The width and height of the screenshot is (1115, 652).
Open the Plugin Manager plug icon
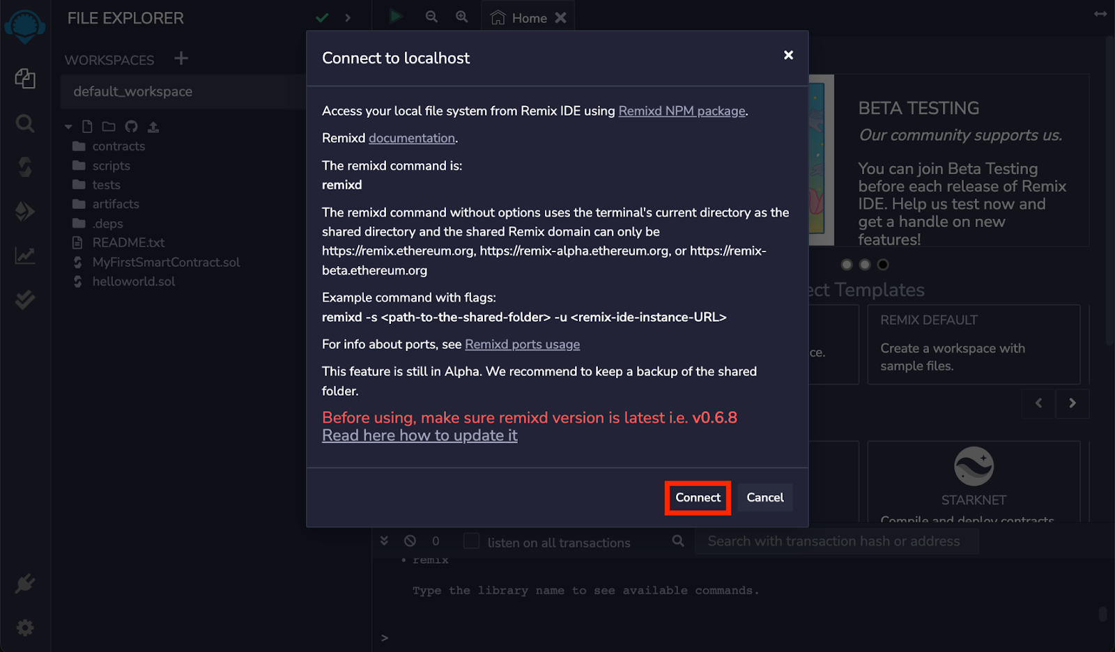pyautogui.click(x=25, y=583)
